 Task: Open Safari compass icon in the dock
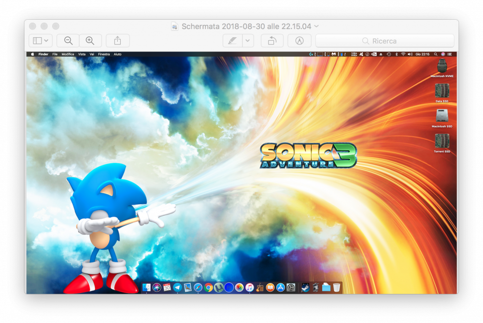[198, 288]
